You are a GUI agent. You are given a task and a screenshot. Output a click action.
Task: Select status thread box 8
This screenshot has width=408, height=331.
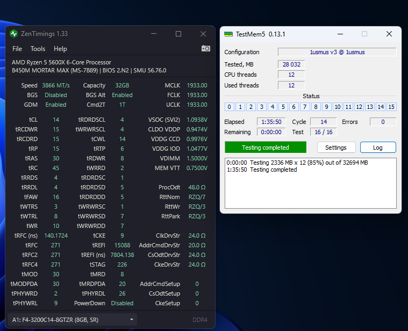(x=316, y=107)
